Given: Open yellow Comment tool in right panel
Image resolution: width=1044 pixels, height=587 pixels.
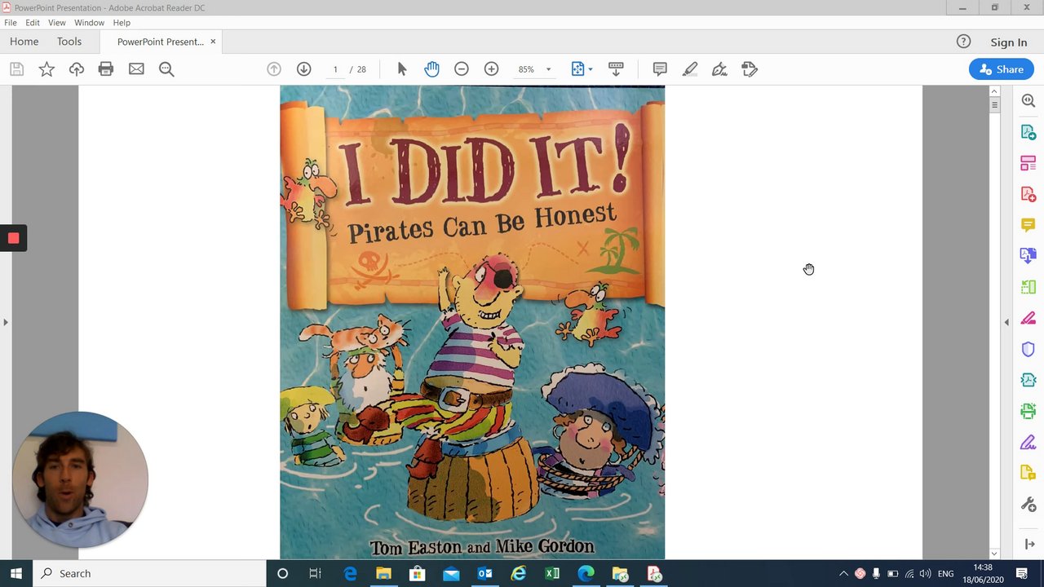Looking at the screenshot, I should [1029, 225].
